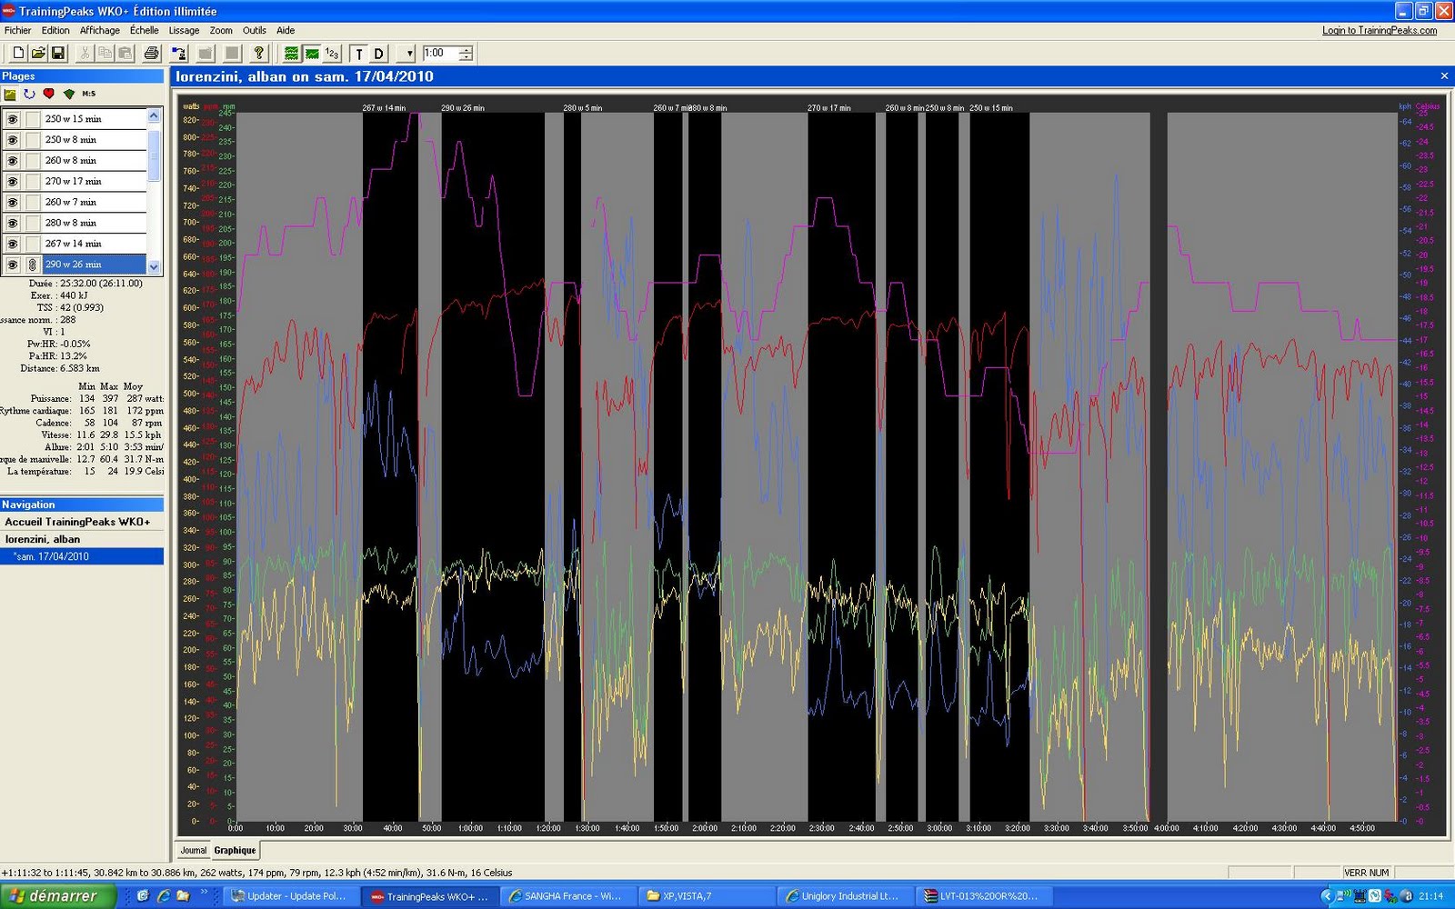Image resolution: width=1455 pixels, height=909 pixels.
Task: Switch to Updater - Update Pol... taskbar window
Action: [x=290, y=896]
